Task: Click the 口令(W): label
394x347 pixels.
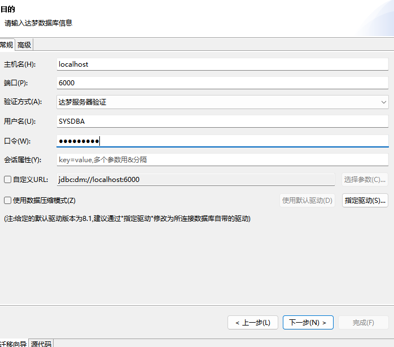Action: (17, 141)
